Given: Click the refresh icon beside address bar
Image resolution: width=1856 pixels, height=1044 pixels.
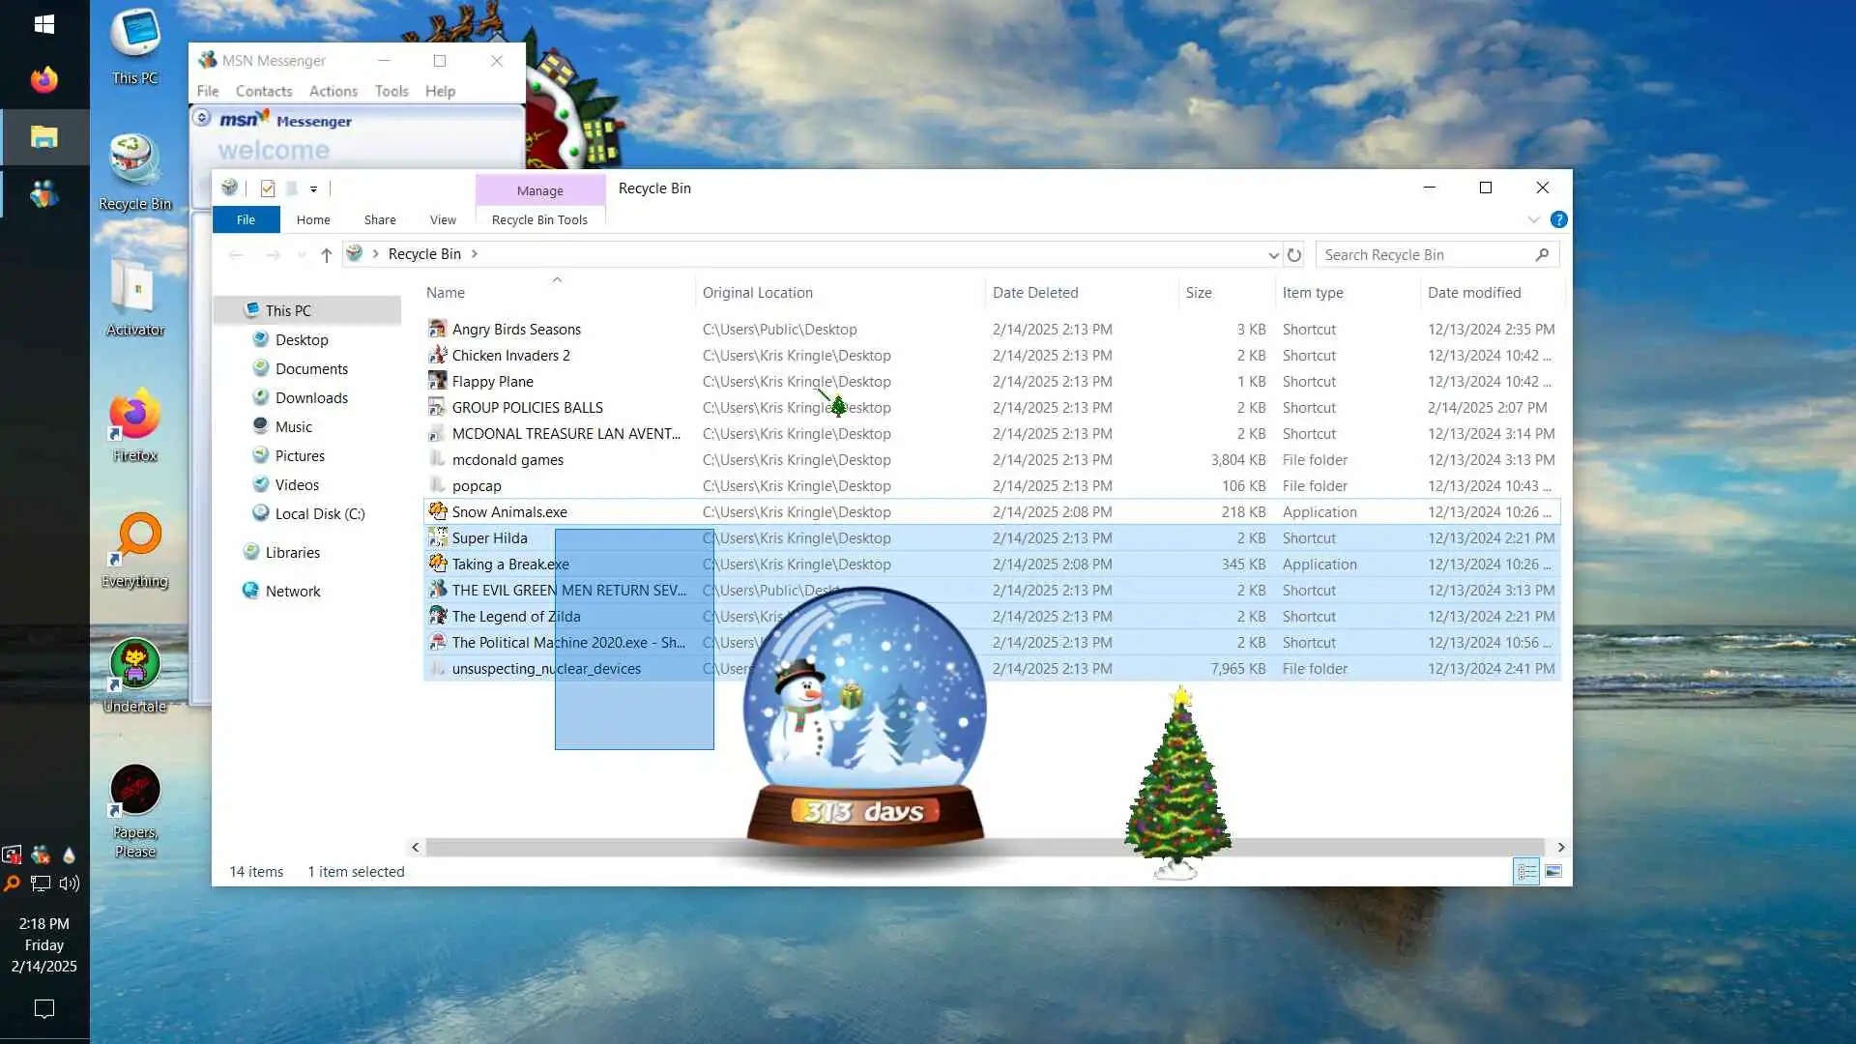Looking at the screenshot, I should [1293, 255].
